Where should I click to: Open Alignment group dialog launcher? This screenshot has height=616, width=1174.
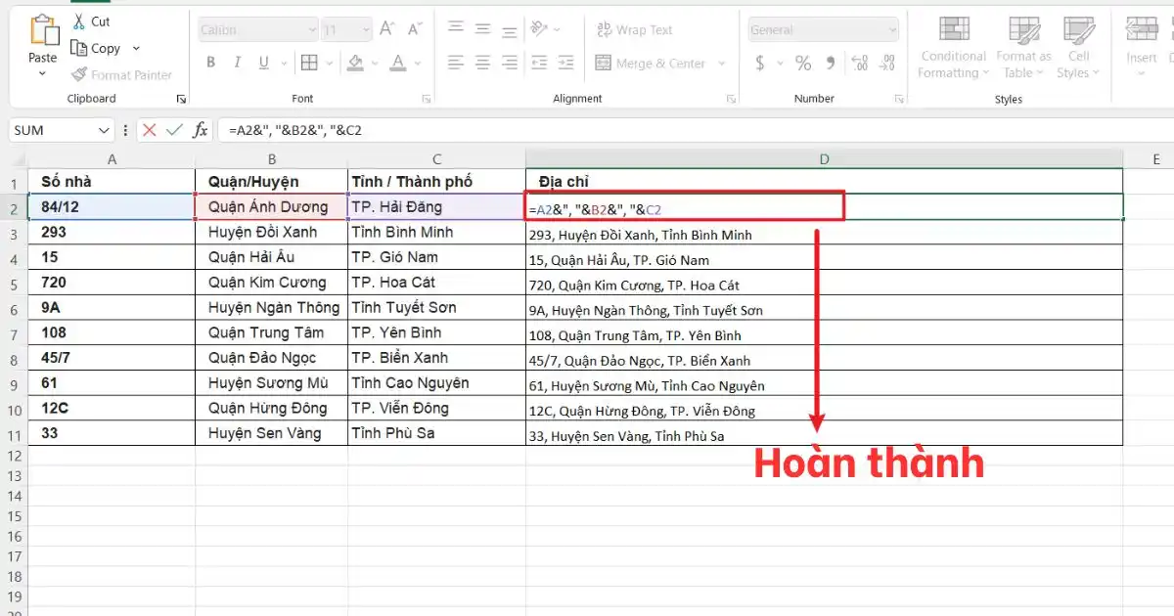click(731, 99)
